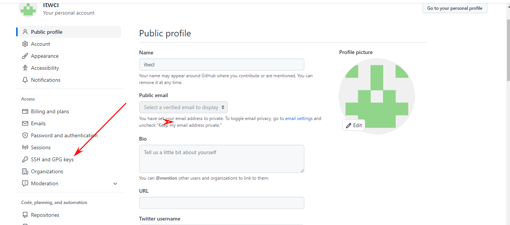
Task: Follow the email settings link
Action: tap(299, 118)
